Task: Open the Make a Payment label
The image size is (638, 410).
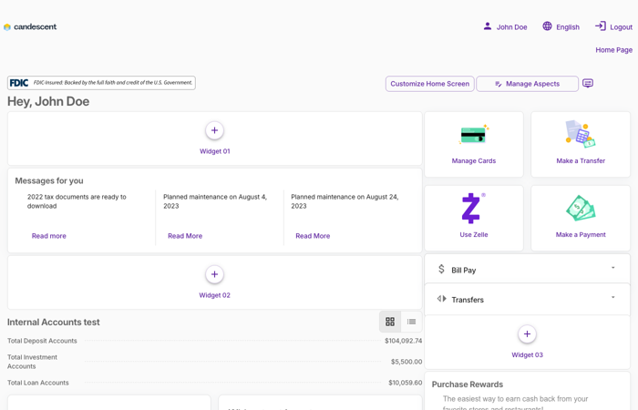Action: [x=581, y=235]
